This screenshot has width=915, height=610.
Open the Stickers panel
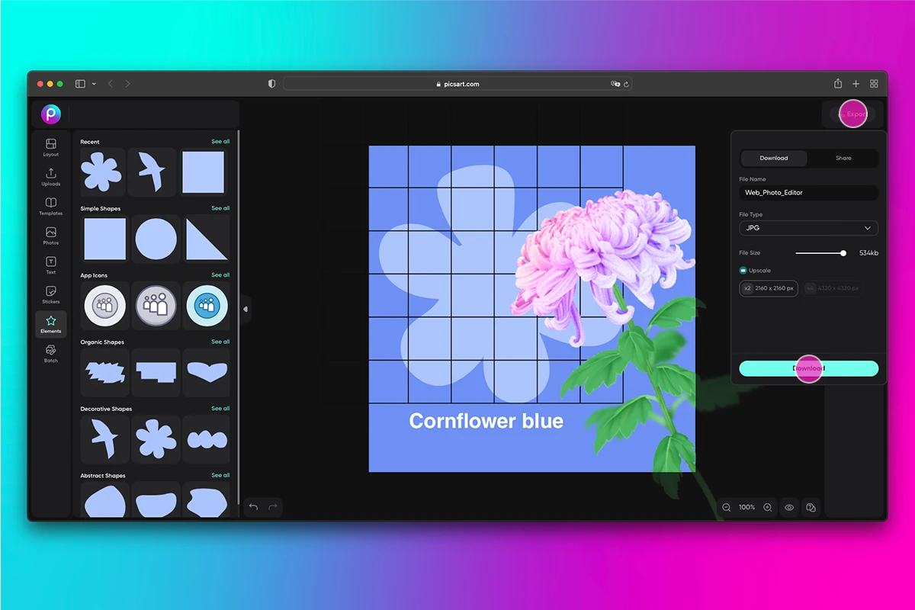[50, 294]
